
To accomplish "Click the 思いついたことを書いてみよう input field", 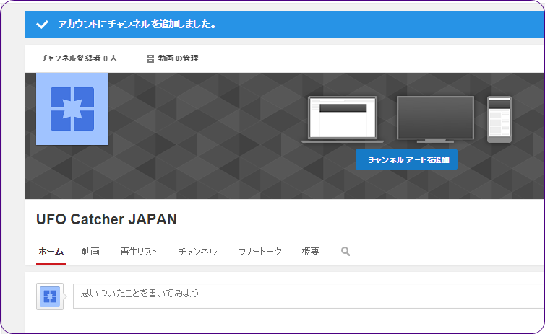I will click(309, 296).
